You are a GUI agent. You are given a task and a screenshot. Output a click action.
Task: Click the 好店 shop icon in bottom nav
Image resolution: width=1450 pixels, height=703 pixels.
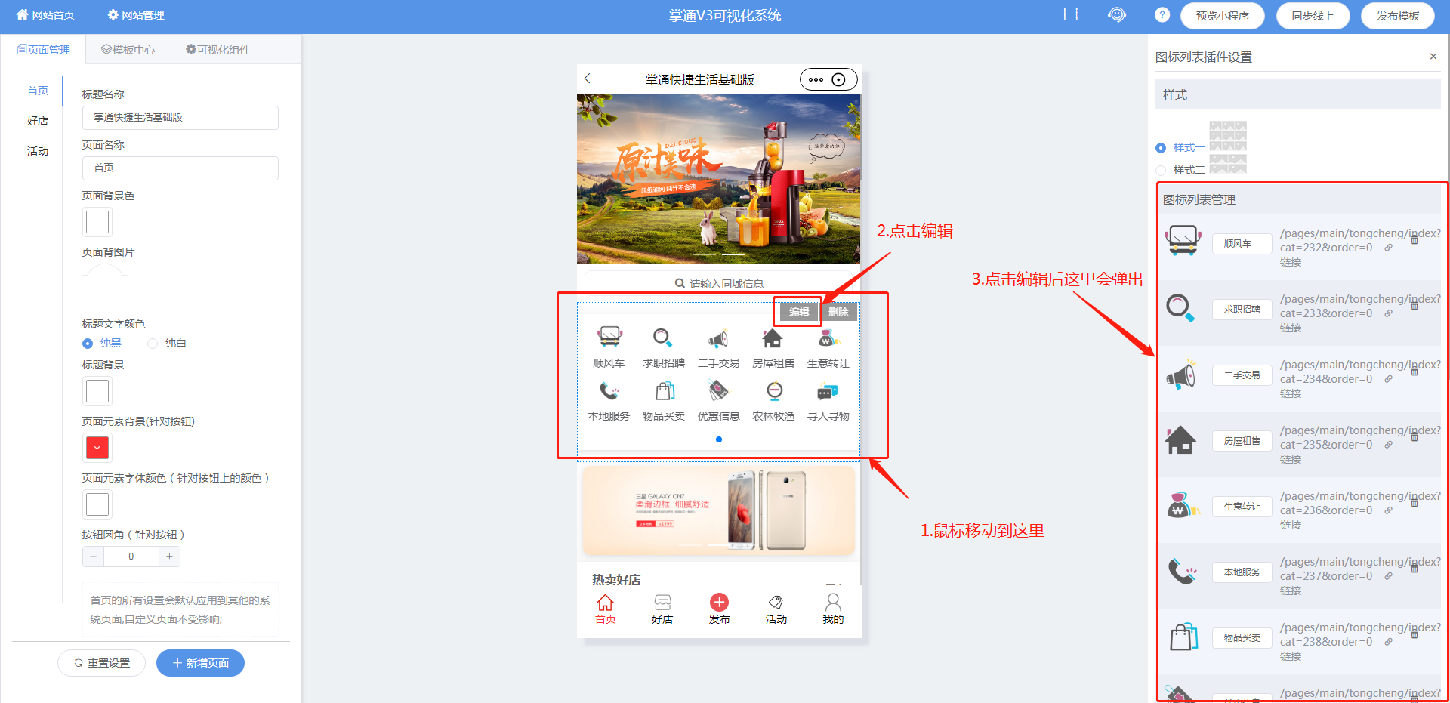(x=662, y=602)
